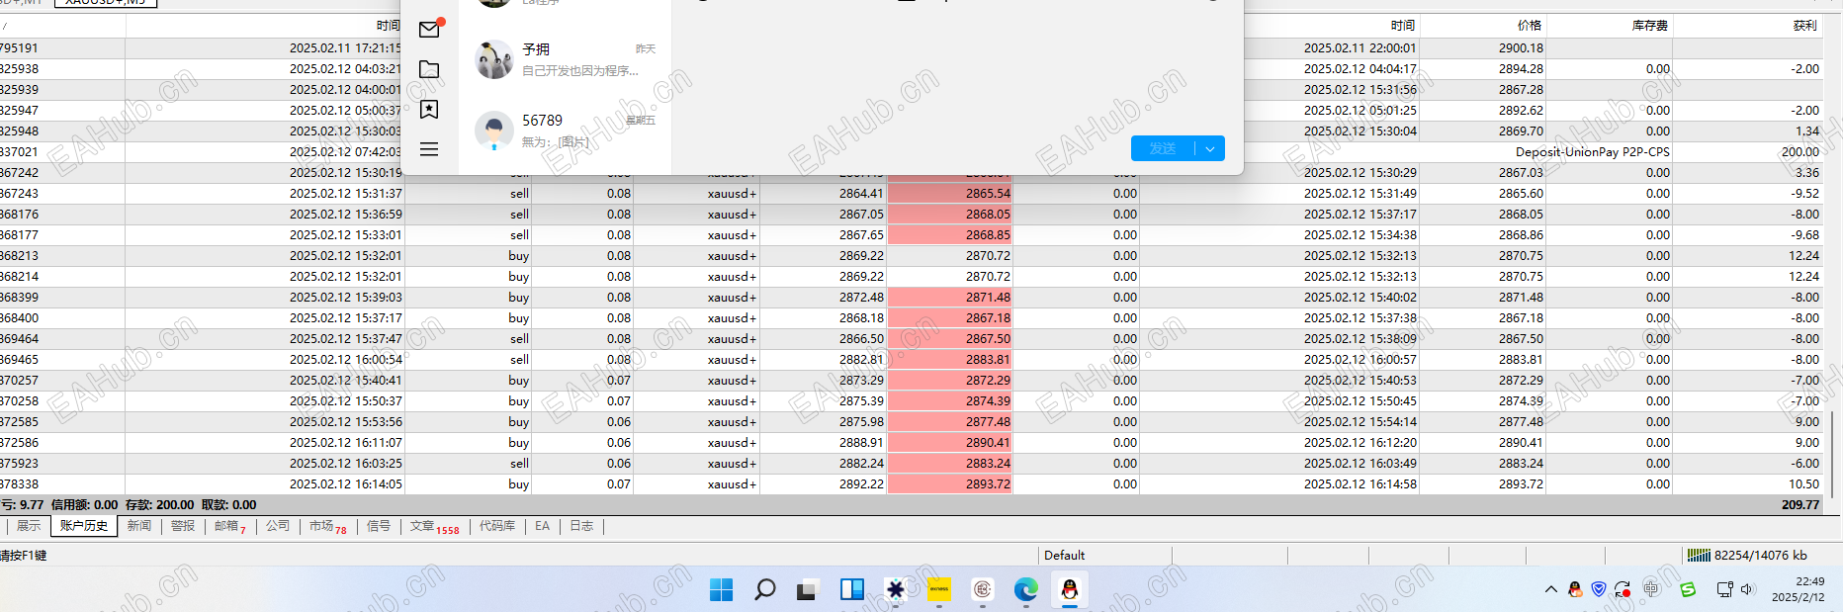Click the blue 发送 send button
The width and height of the screenshot is (1843, 612).
(x=1163, y=148)
